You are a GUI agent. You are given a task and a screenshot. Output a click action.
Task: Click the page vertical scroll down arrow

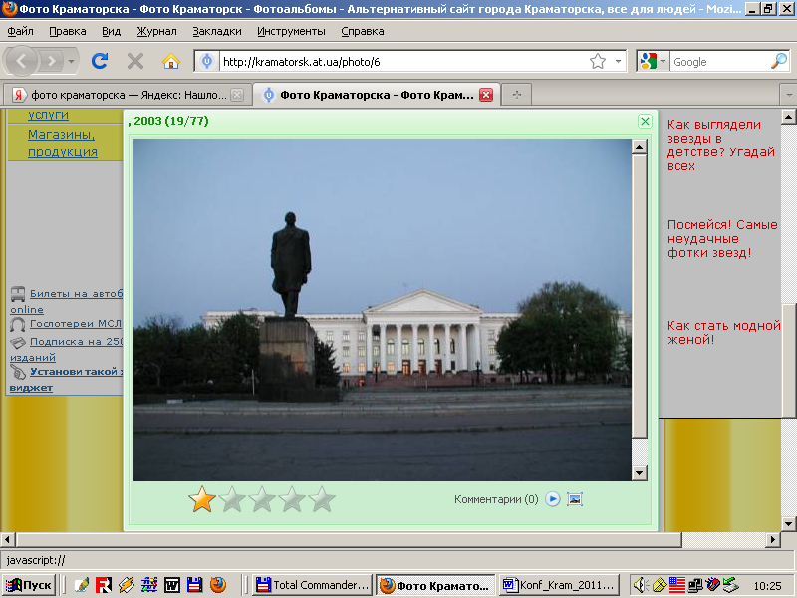coord(788,524)
